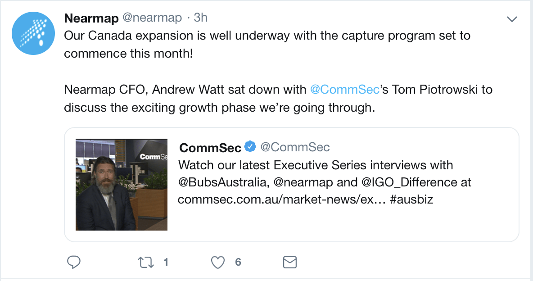Screen dimensions: 533x281
Task: Click the grey @CommSec handle in quote
Action: click(x=295, y=147)
